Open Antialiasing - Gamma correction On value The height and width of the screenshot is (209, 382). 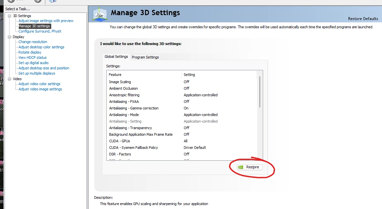pos(186,108)
